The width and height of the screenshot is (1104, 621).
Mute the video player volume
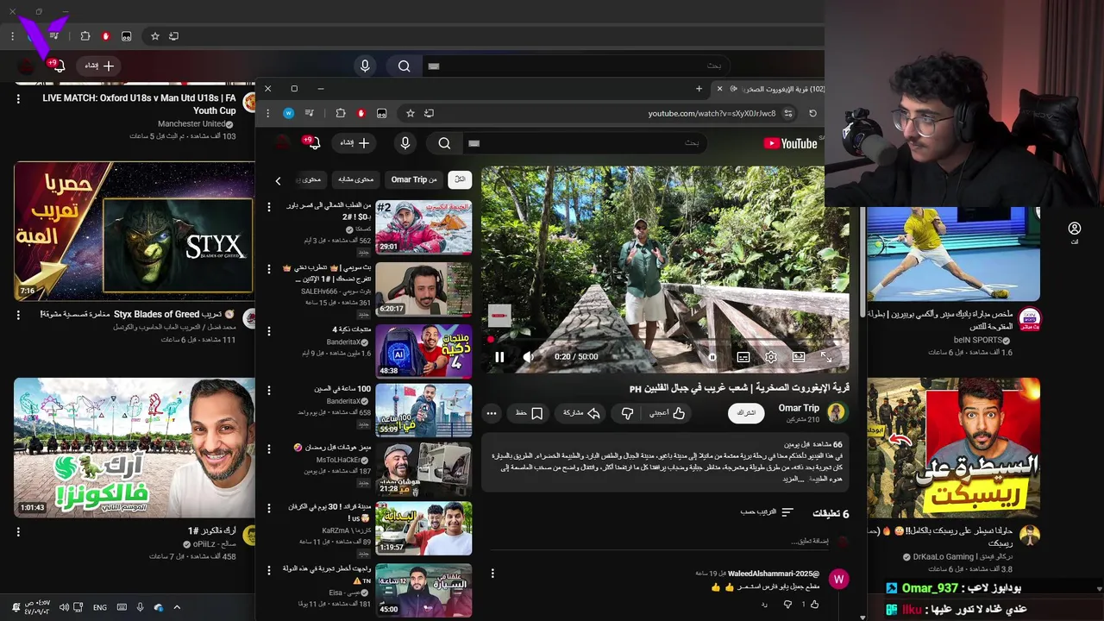tap(528, 357)
